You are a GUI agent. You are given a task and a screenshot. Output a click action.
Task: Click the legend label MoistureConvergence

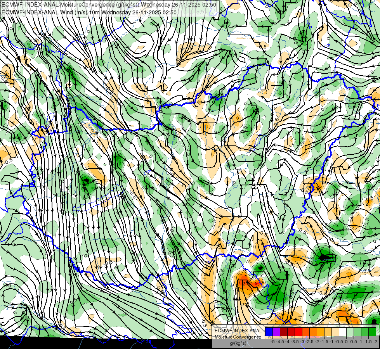pos(238,337)
